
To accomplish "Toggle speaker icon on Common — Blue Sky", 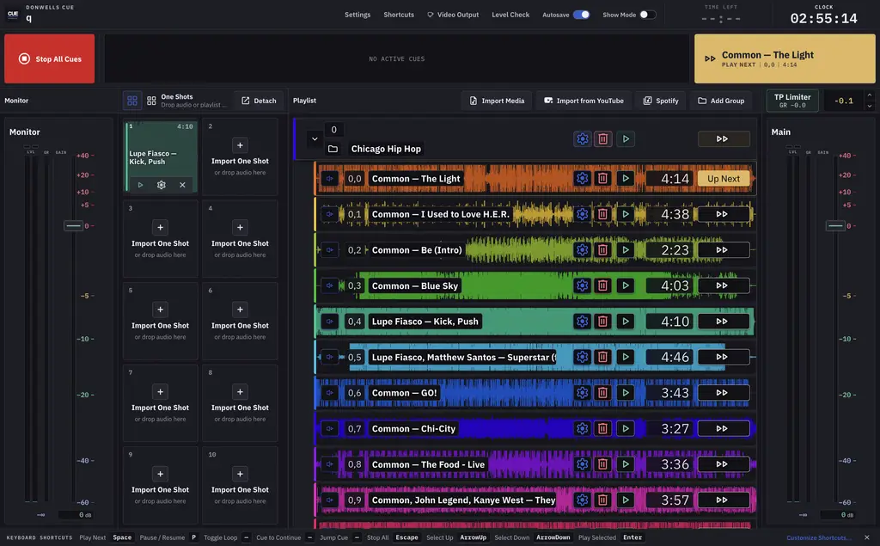I will [329, 286].
